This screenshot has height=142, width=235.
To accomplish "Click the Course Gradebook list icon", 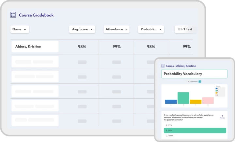I will (13, 15).
